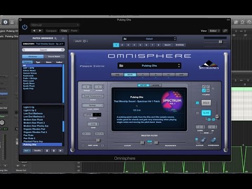Open the Pulsing Ohs patch name dropdown
252x189 pixels.
click(x=149, y=66)
